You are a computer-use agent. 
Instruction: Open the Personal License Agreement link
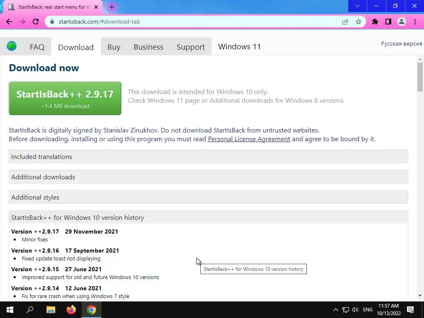[249, 139]
